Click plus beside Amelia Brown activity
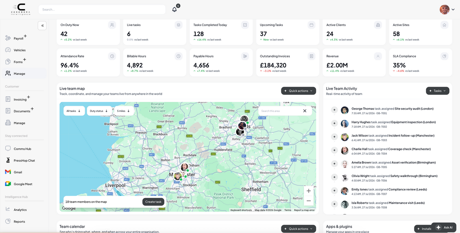 [x=334, y=164]
